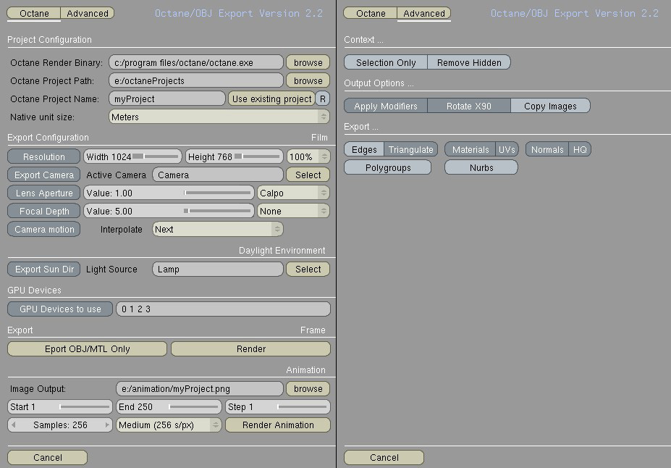Click Select button for Light Source
671x468 pixels.
tap(308, 269)
